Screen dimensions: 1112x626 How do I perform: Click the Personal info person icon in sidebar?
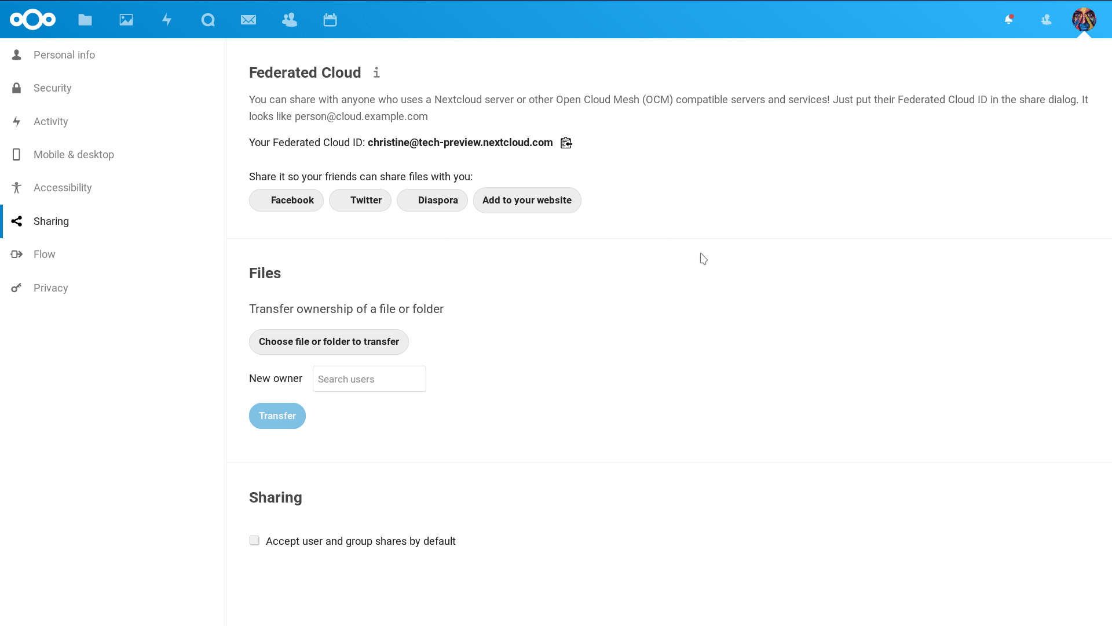(17, 55)
